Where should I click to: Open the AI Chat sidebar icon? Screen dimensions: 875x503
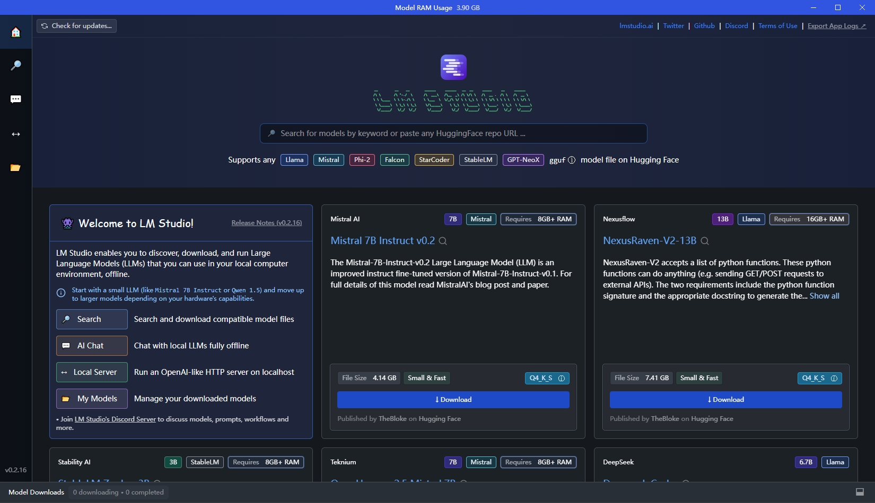16,100
